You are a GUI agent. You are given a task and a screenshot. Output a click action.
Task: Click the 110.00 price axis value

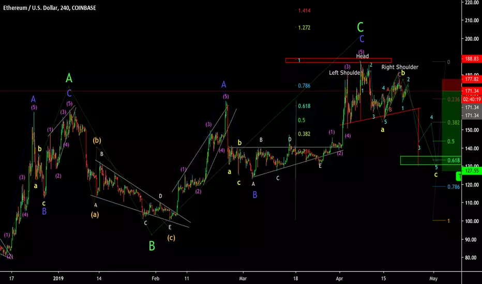point(472,203)
